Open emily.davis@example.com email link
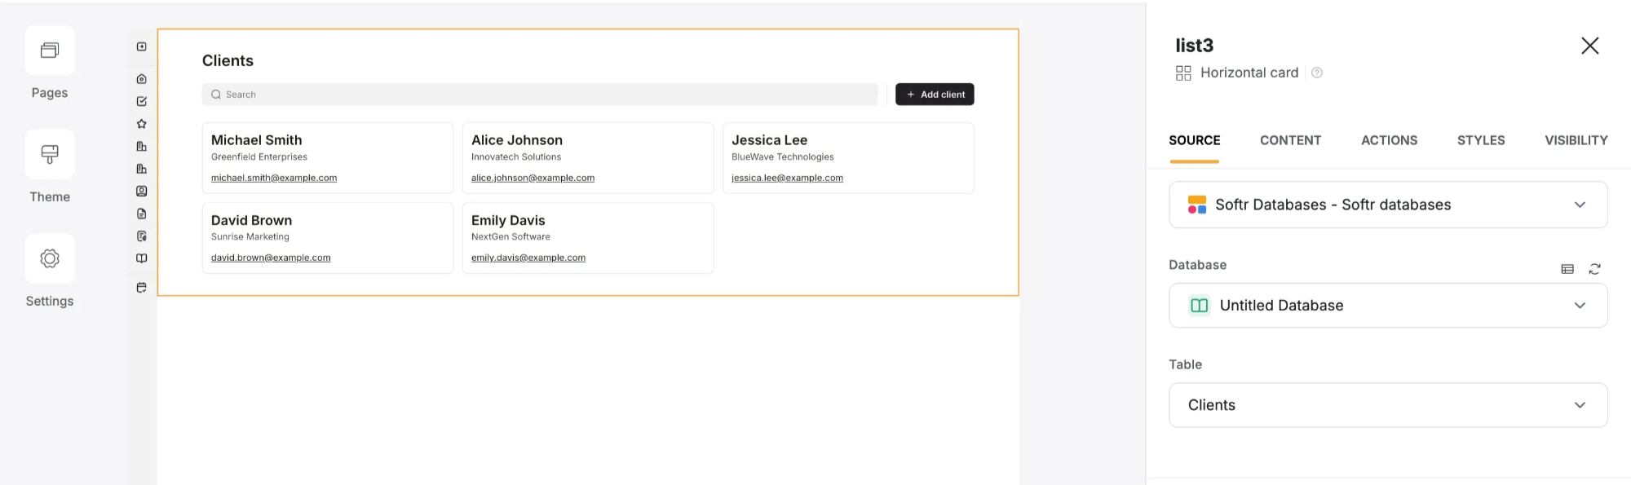Image resolution: width=1631 pixels, height=485 pixels. [x=528, y=258]
